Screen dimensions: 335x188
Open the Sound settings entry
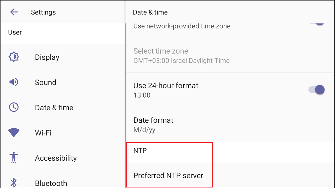(x=63, y=82)
